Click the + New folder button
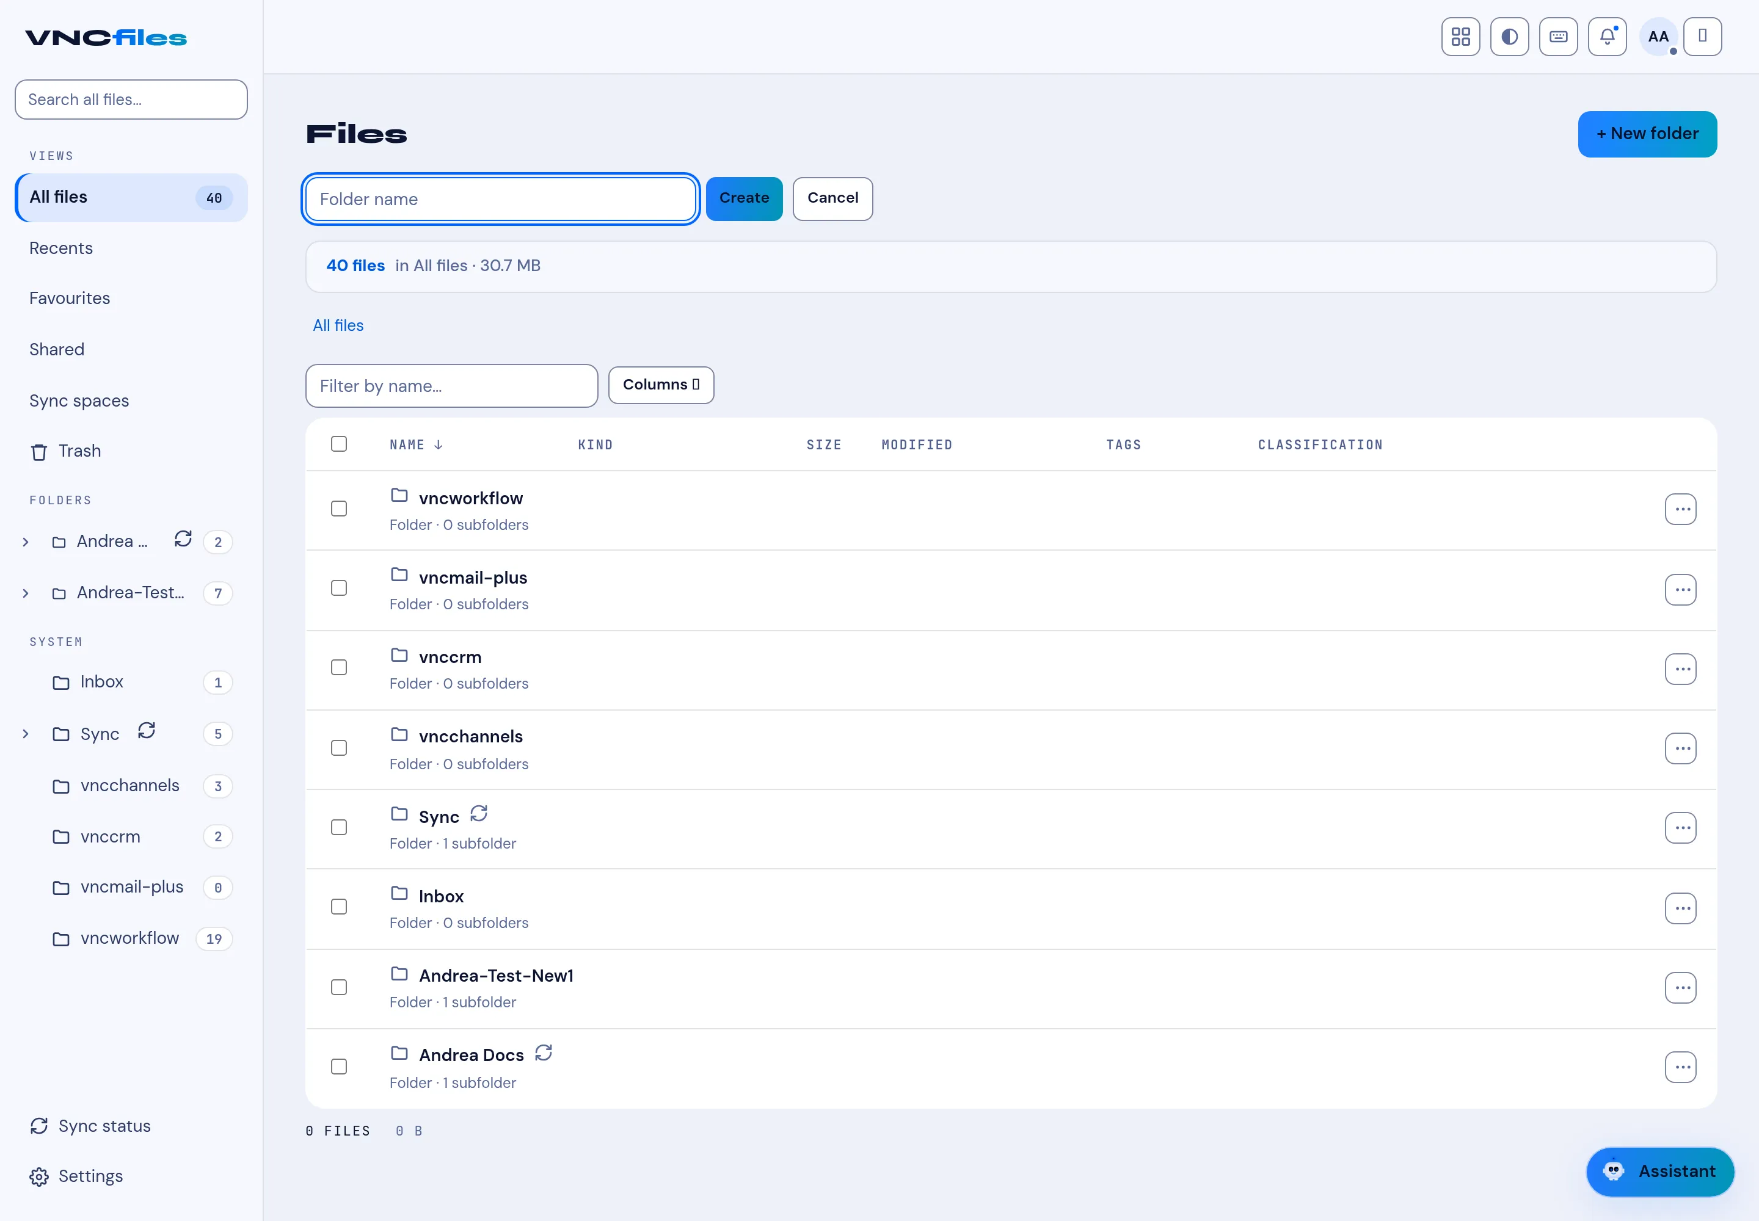1759x1221 pixels. pos(1647,135)
